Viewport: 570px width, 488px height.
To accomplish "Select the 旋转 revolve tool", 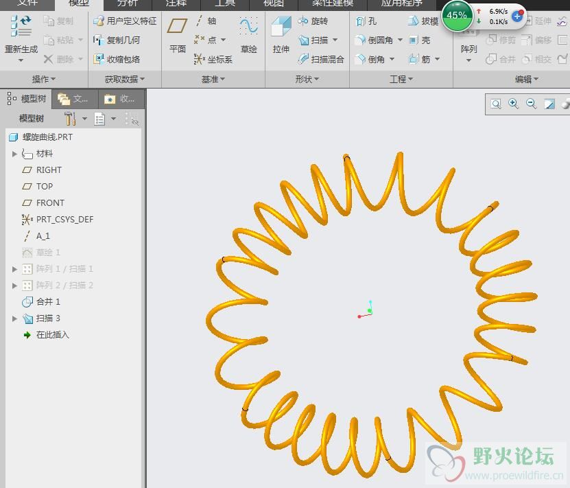I will tap(313, 21).
